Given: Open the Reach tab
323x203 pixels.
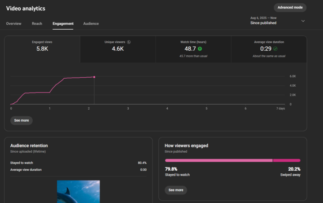Looking at the screenshot, I should 37,23.
